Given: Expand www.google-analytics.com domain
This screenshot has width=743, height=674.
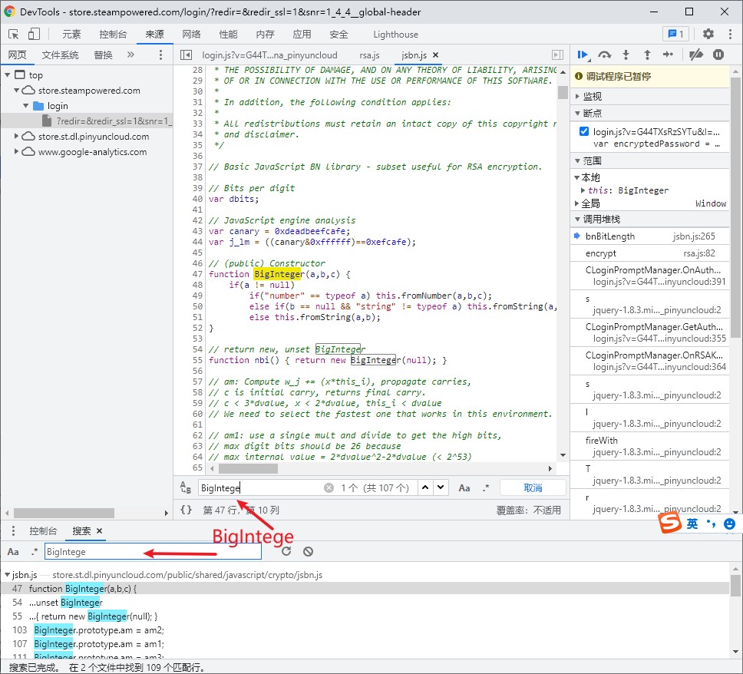Looking at the screenshot, I should [x=17, y=152].
